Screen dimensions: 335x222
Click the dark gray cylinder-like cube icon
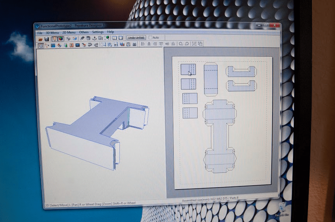pyautogui.click(x=88, y=38)
